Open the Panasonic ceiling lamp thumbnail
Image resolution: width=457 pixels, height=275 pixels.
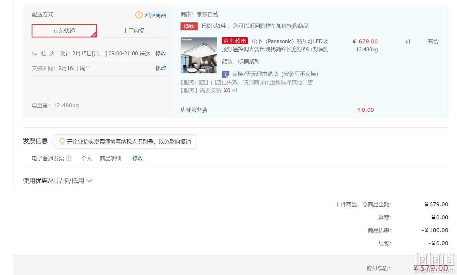(199, 55)
